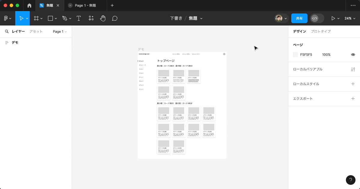Switch to the アセット tab
The height and width of the screenshot is (189, 360).
click(36, 31)
